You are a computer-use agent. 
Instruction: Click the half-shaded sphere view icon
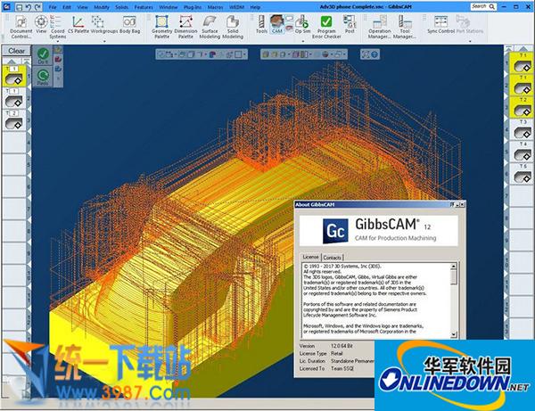(325, 54)
